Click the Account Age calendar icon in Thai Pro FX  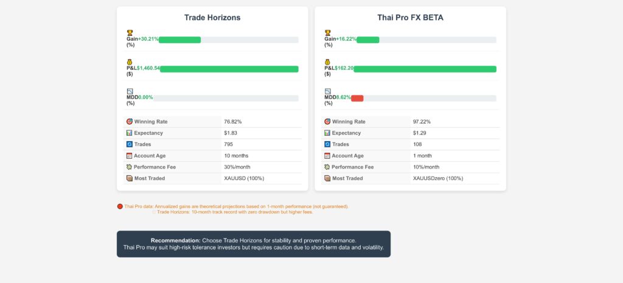[327, 156]
